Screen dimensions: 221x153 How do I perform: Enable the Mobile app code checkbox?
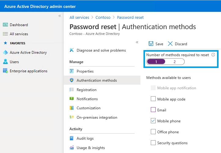tap(153, 99)
